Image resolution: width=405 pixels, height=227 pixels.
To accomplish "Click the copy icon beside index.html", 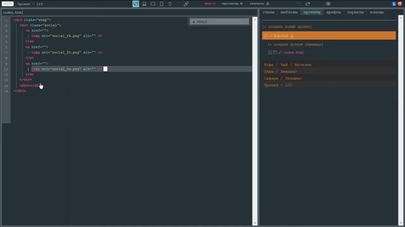I will coord(275,52).
